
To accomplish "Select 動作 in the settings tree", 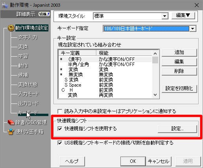I will click(23, 66).
